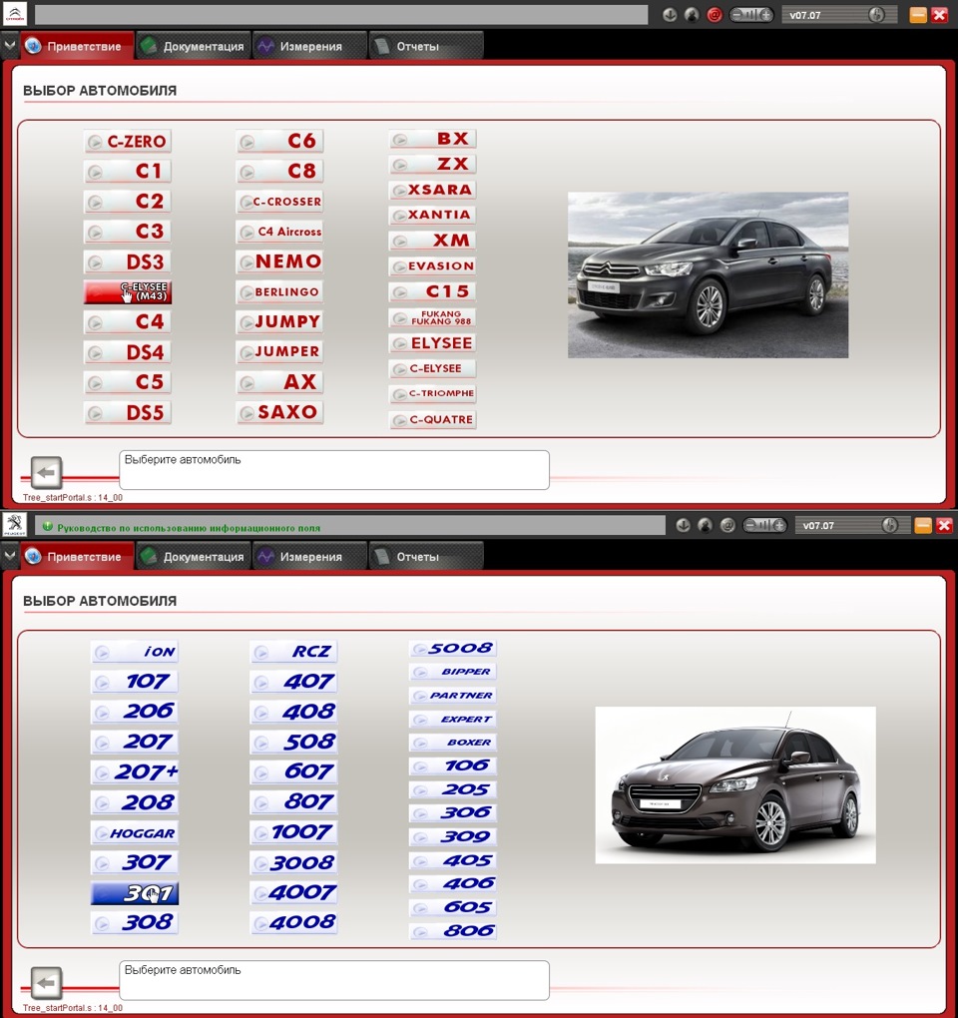Image resolution: width=958 pixels, height=1018 pixels.
Task: Click the back arrow button in Citroën window
Action: (46, 472)
